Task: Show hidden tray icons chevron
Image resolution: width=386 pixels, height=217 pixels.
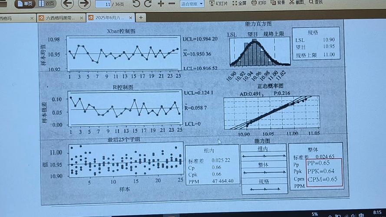Action: coord(330,216)
